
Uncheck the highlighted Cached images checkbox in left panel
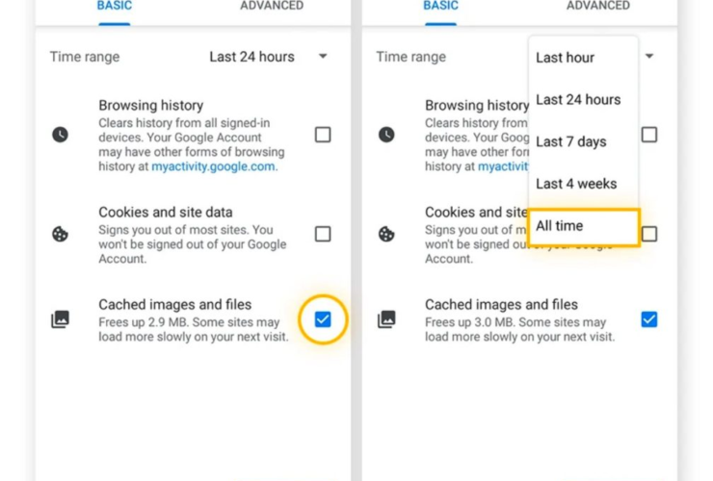pyautogui.click(x=323, y=319)
